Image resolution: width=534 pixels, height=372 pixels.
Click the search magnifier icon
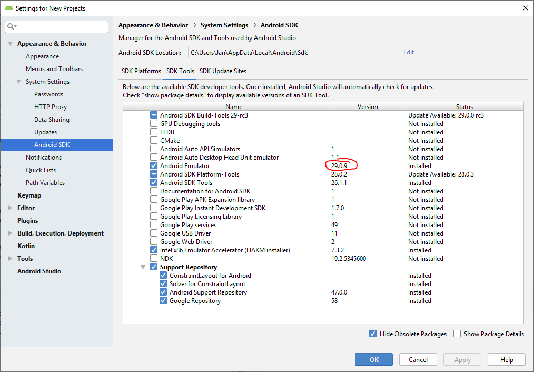pos(11,26)
